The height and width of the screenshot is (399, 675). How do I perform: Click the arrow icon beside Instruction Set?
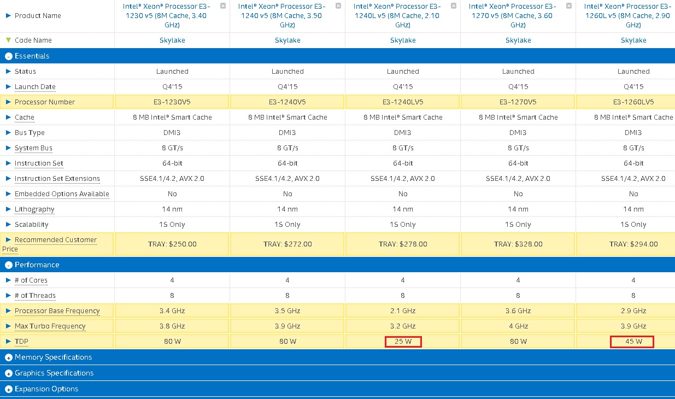8,163
